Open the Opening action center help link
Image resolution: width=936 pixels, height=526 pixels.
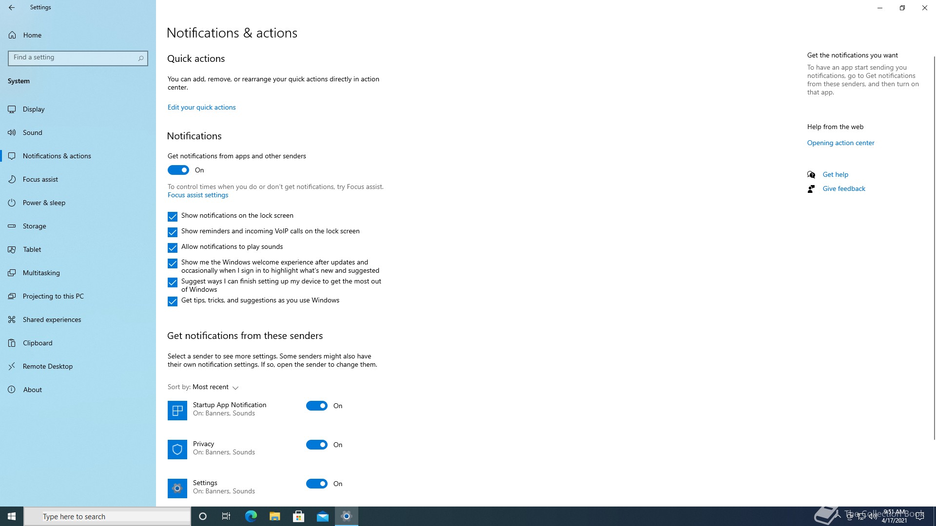[840, 143]
